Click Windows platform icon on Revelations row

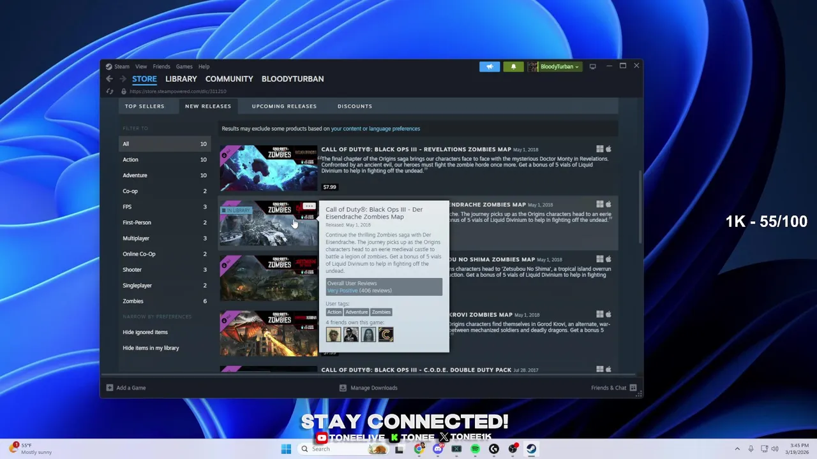click(600, 149)
